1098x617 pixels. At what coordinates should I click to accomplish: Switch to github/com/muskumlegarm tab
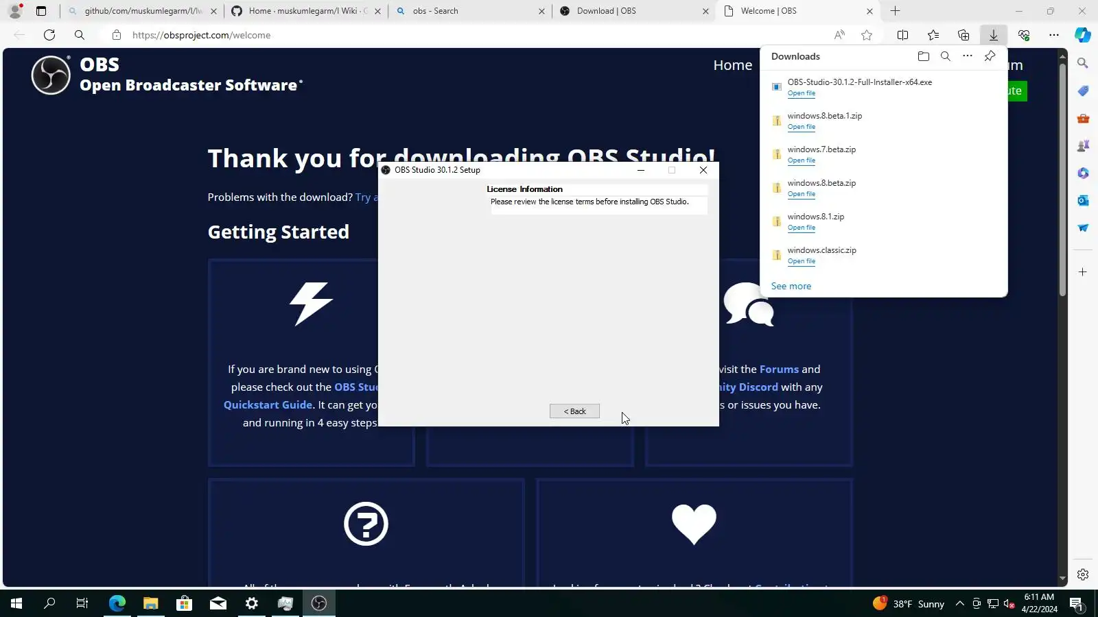(142, 11)
